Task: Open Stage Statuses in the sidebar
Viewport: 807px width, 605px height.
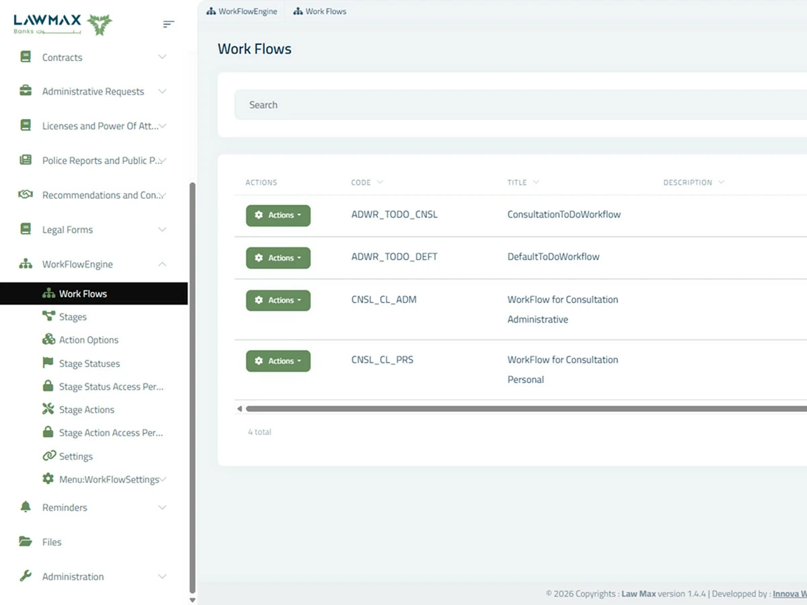Action: click(89, 363)
